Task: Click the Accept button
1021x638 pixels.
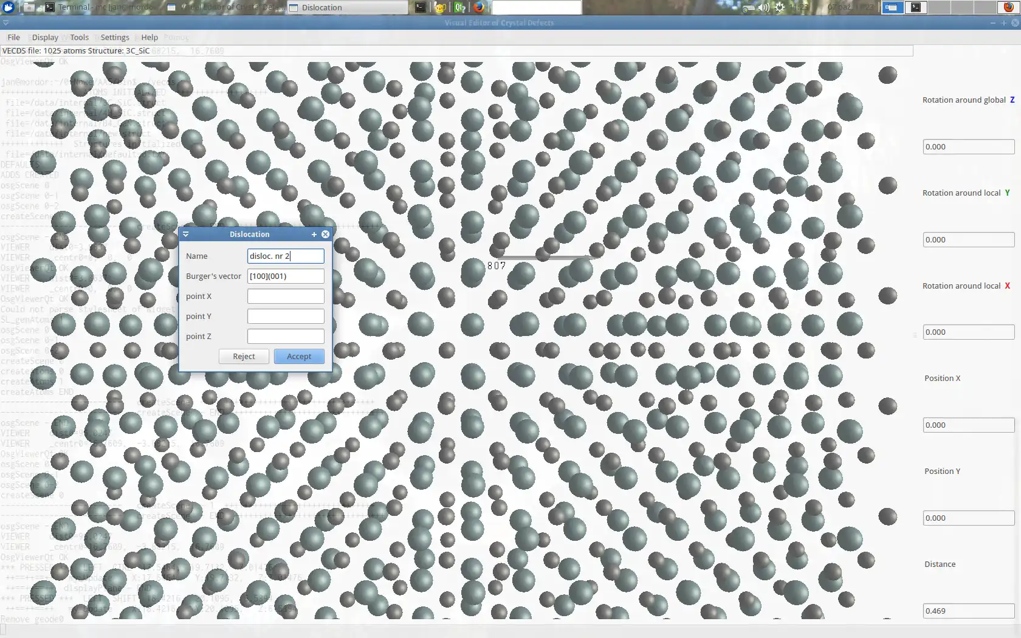Action: point(299,357)
